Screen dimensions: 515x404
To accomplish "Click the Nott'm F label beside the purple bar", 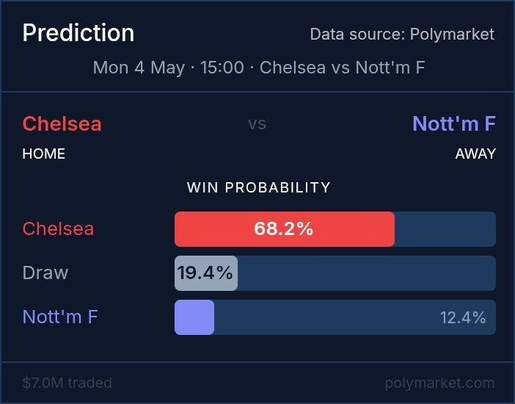I will (x=60, y=317).
